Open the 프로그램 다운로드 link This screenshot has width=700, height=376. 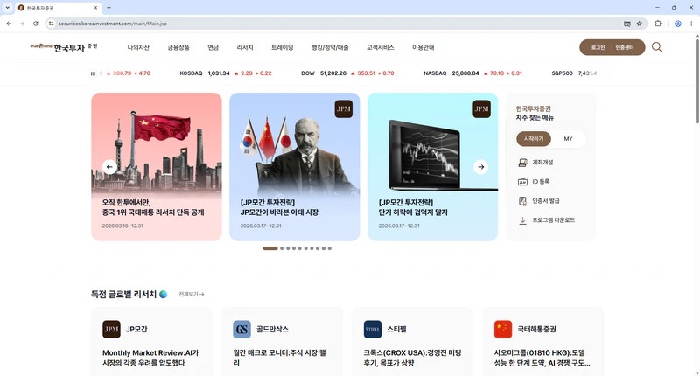tap(554, 220)
